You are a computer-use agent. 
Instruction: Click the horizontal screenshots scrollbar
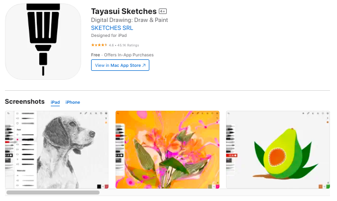click(53, 193)
